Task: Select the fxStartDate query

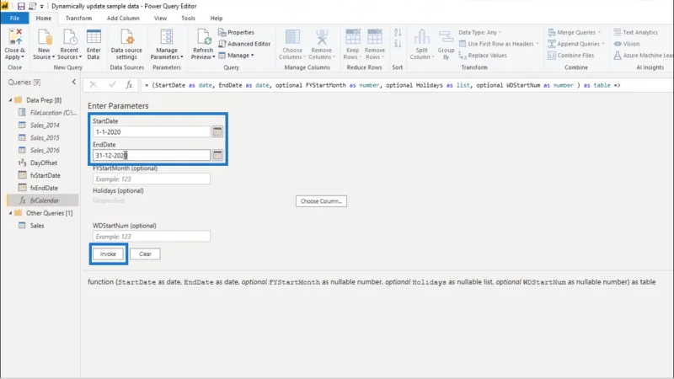Action: click(45, 175)
